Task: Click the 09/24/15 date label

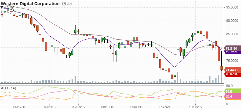Action: point(166,107)
